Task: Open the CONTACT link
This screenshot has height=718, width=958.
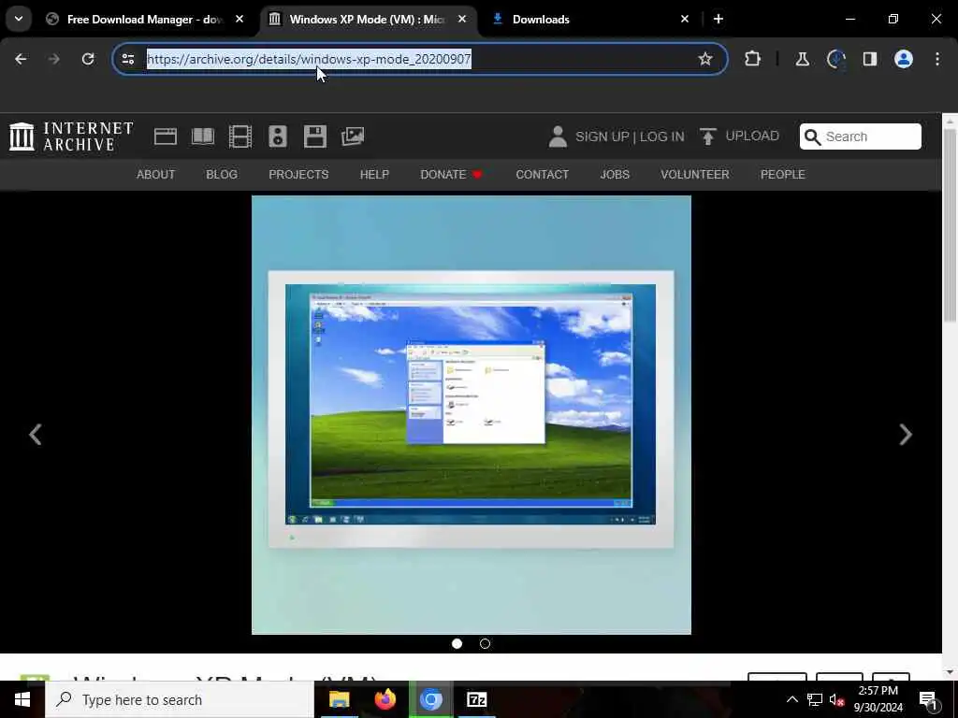Action: (x=542, y=175)
